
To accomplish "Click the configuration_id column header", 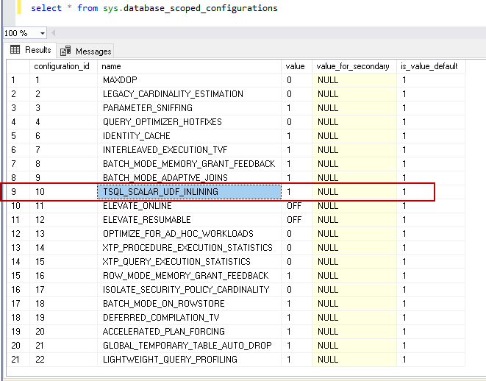I will tap(64, 66).
